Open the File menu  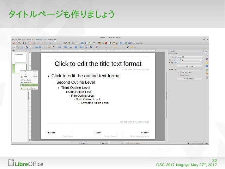(13, 40)
